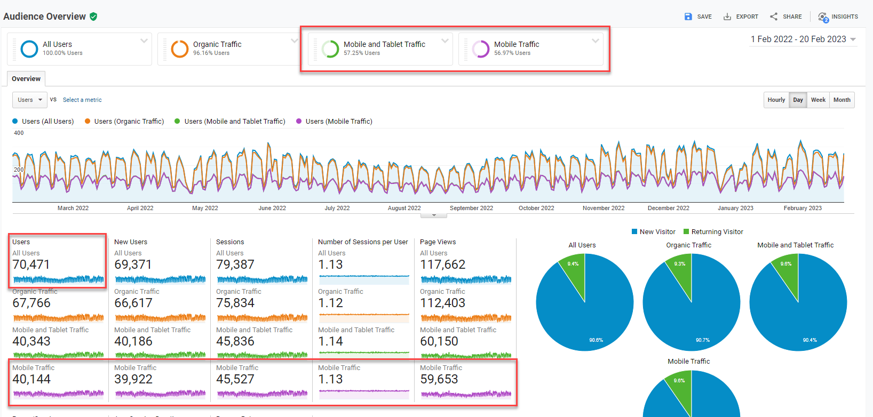
Task: Expand the Mobile and Tablet Traffic segment menu
Action: click(445, 41)
